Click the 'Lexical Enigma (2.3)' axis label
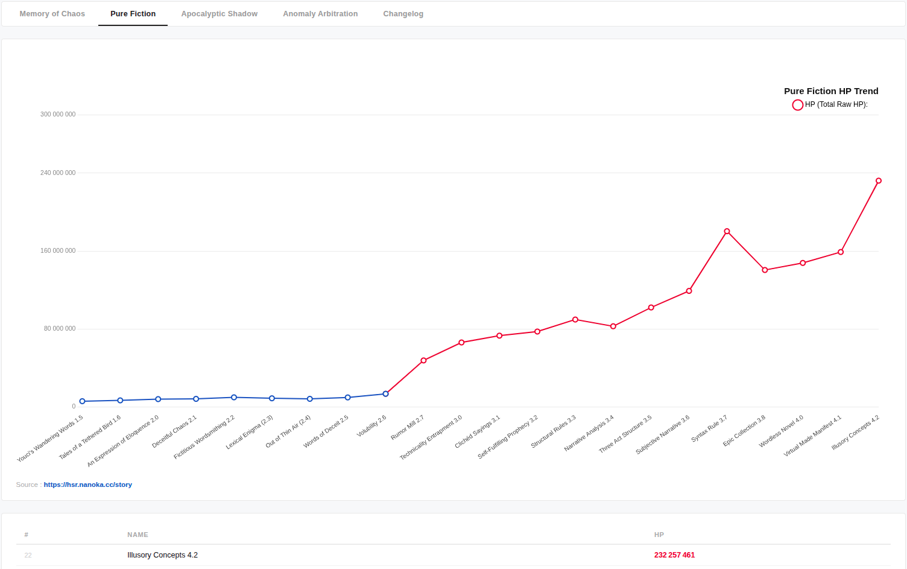 pos(250,432)
